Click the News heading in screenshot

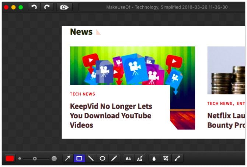(81, 32)
